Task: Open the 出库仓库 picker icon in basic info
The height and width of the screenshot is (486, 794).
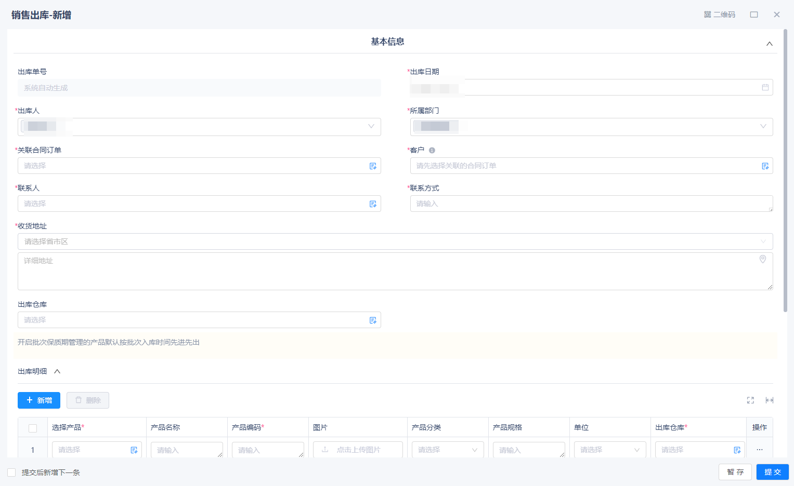Action: (x=373, y=320)
